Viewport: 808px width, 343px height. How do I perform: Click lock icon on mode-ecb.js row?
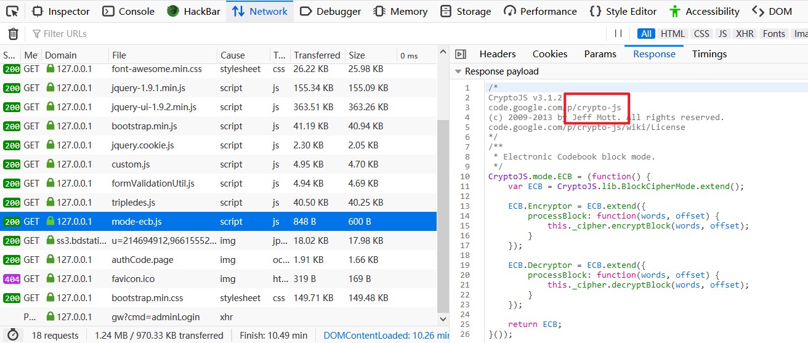coord(50,222)
